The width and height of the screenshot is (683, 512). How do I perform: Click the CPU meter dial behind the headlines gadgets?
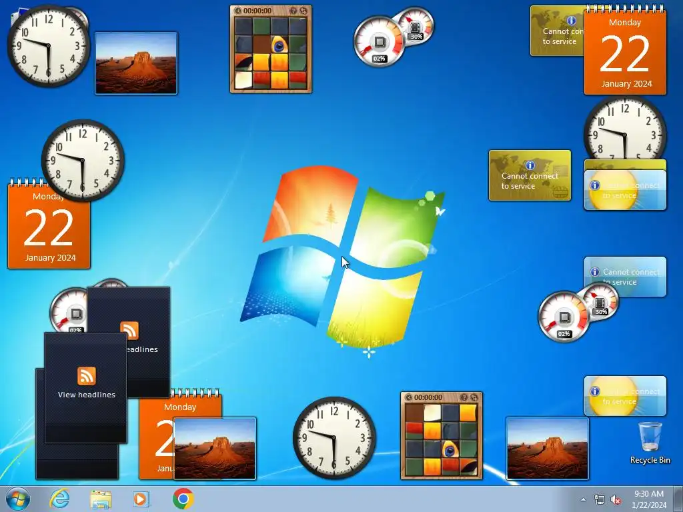tap(69, 309)
